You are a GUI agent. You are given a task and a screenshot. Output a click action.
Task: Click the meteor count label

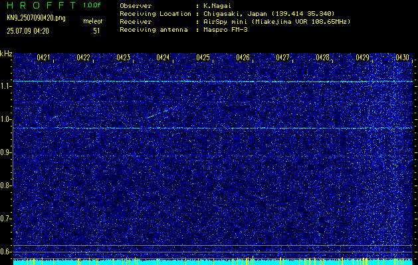(93, 21)
